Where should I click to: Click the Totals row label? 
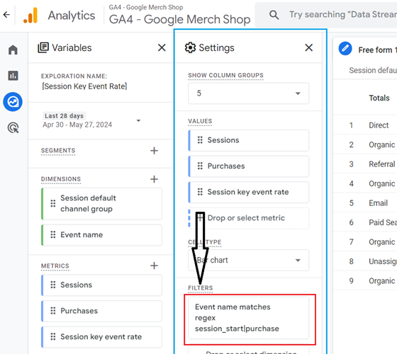pos(379,98)
